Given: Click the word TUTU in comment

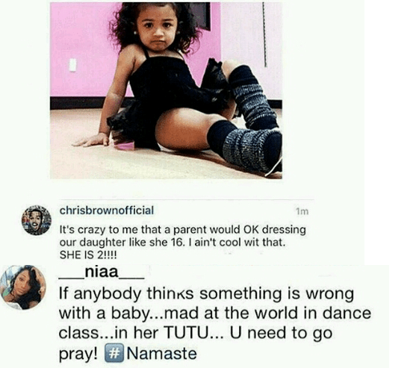Looking at the screenshot, I should (x=186, y=333).
